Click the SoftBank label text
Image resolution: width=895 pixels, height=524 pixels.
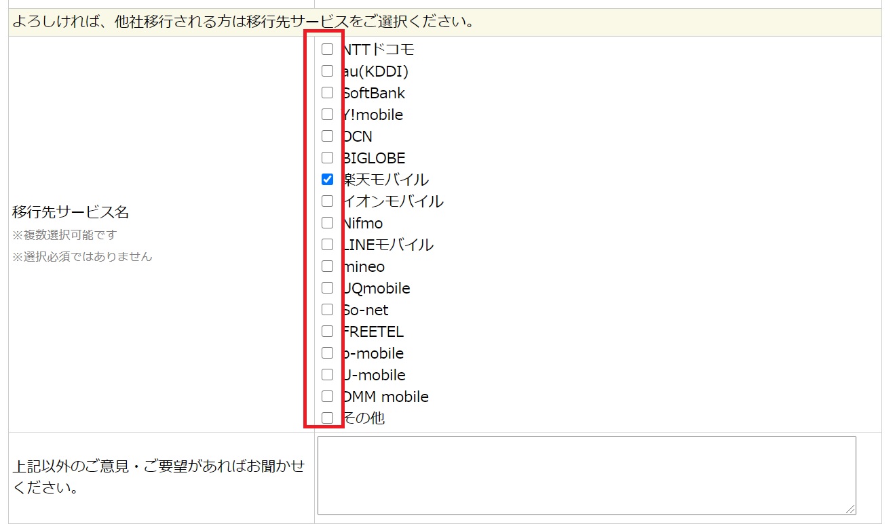(x=374, y=93)
